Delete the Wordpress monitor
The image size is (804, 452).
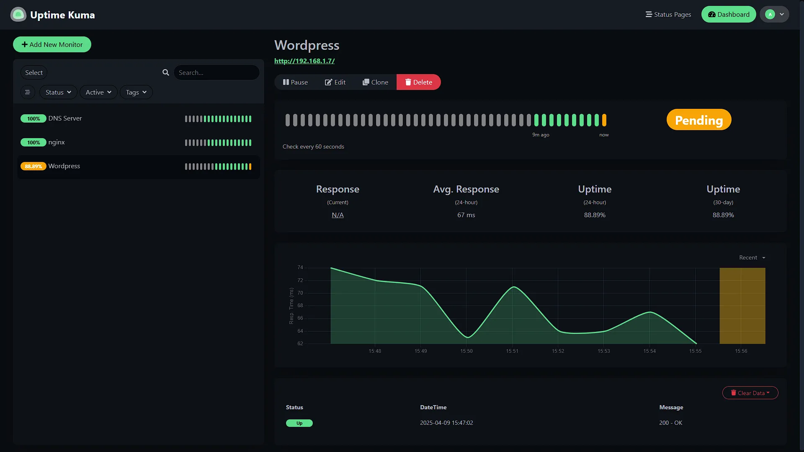(x=418, y=82)
